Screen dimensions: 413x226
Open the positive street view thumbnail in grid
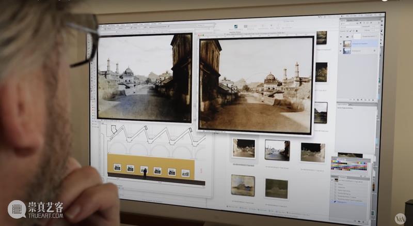point(277,150)
